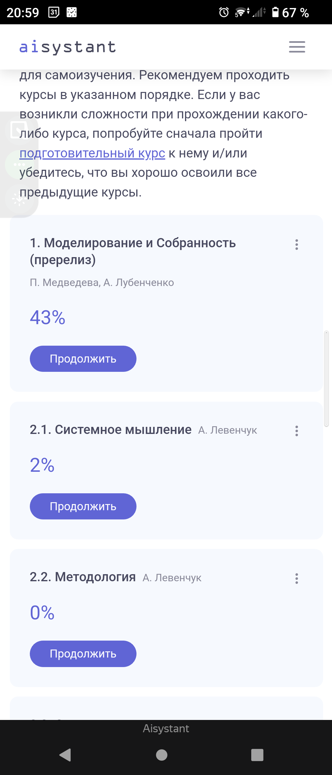Open options for Моделирование и Собранность course
Image resolution: width=332 pixels, height=775 pixels.
[x=297, y=244]
